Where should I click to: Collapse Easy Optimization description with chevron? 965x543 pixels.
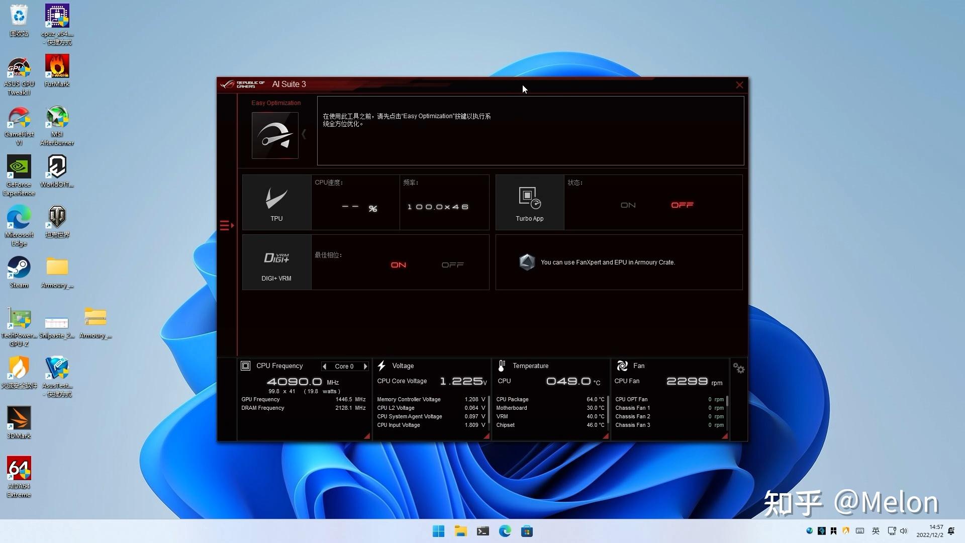(304, 134)
